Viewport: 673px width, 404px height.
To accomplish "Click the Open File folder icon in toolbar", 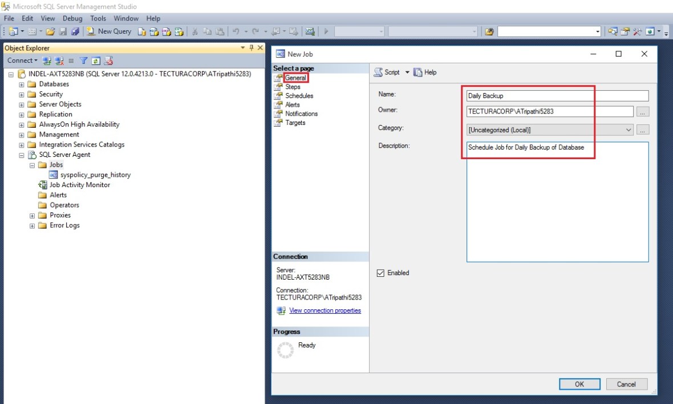I will [x=50, y=31].
